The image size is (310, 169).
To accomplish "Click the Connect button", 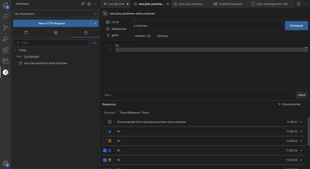I will [296, 26].
